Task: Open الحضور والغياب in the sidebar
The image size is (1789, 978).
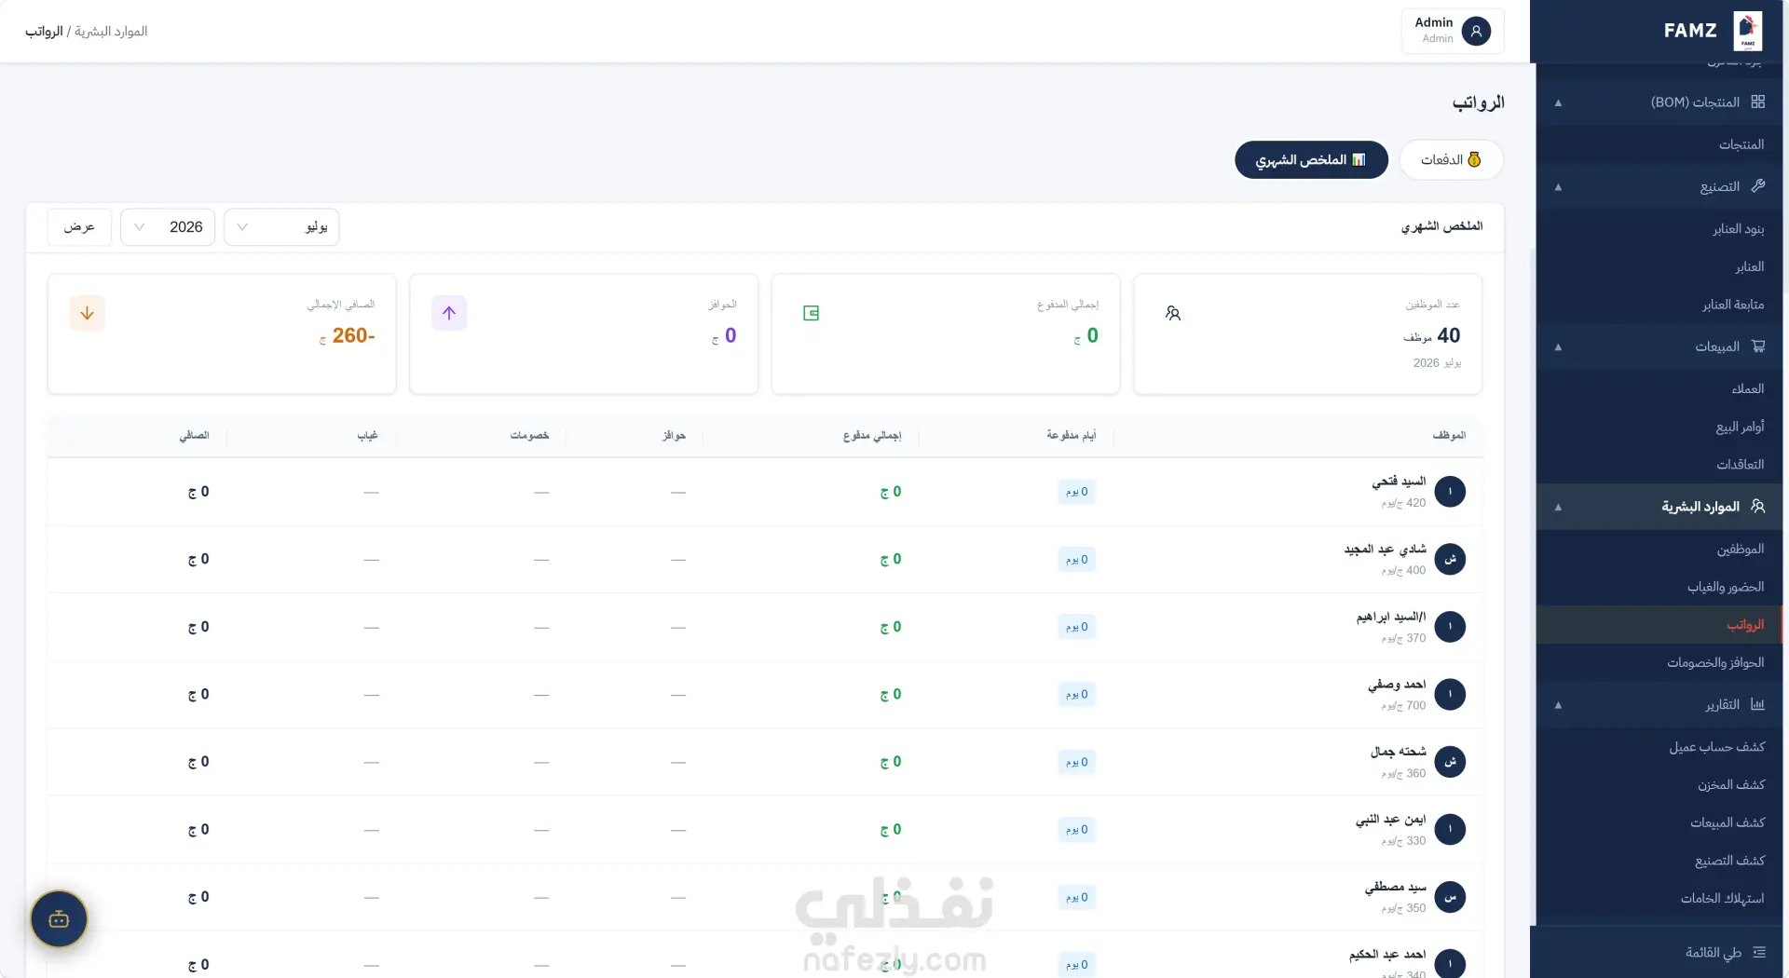Action: click(1725, 587)
